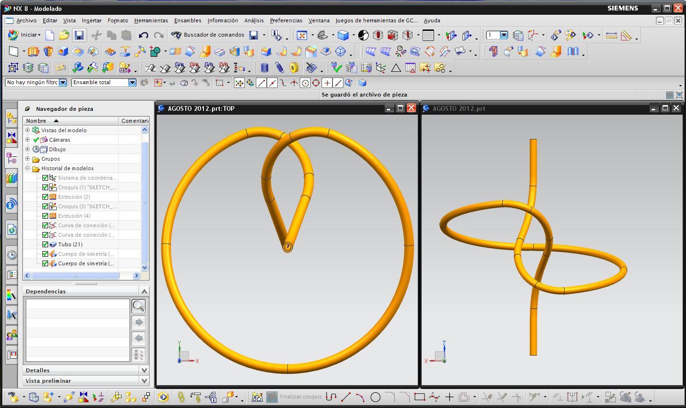Uncheck the Extrusión (2) feature checkbox

pos(45,197)
